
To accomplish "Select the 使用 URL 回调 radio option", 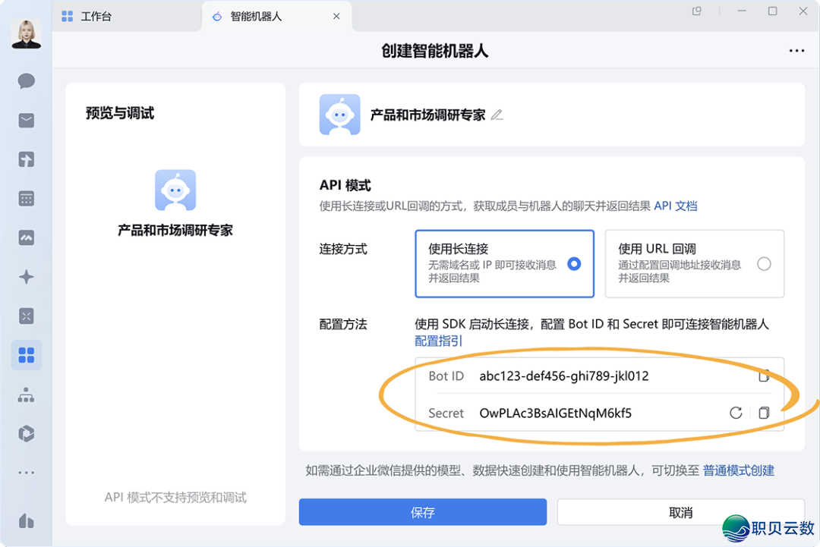I will [764, 264].
